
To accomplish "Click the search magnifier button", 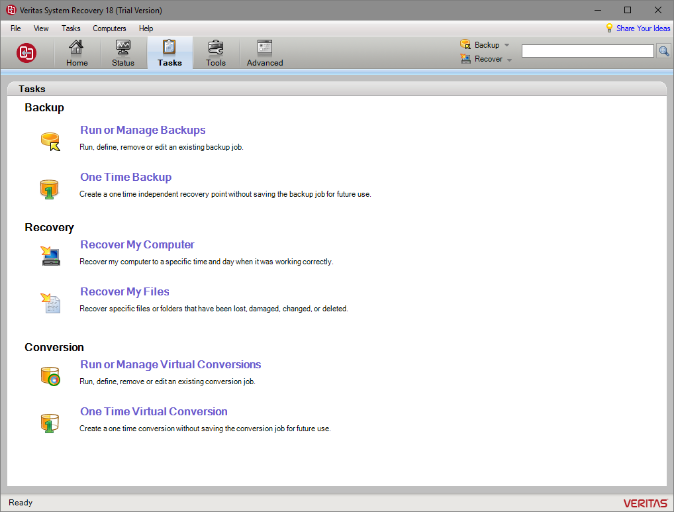I will click(663, 51).
